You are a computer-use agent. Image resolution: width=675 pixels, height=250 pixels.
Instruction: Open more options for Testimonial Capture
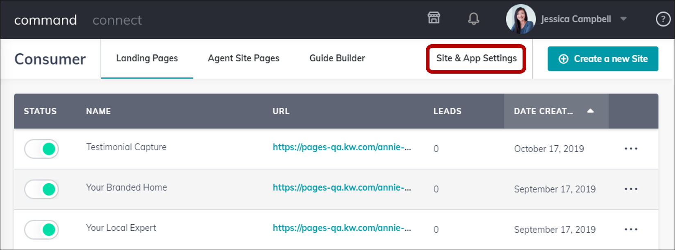tap(631, 149)
